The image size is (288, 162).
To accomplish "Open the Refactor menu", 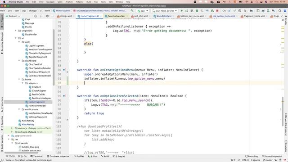I will [80, 2].
